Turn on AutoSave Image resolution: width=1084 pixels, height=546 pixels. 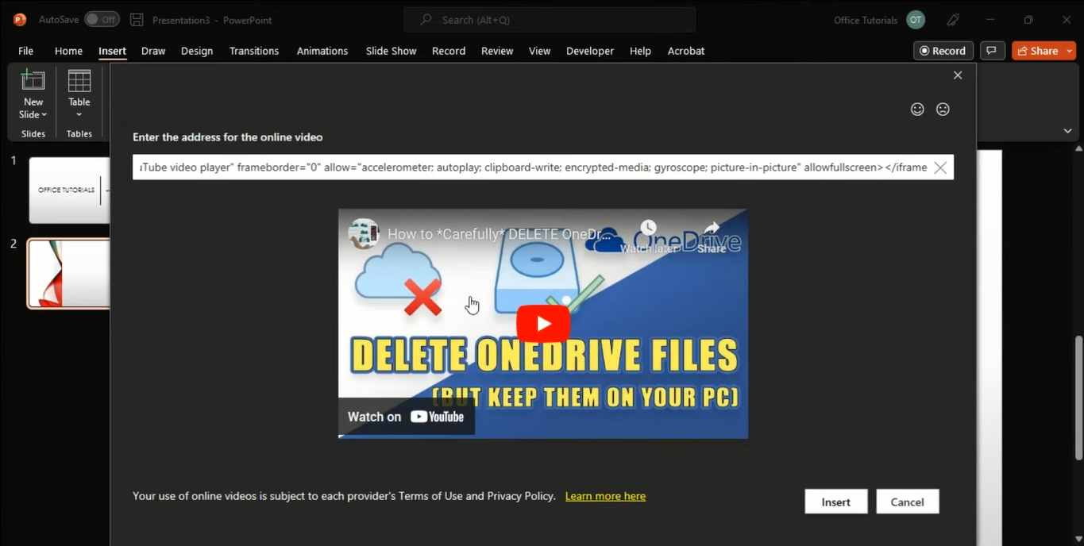[x=101, y=18]
